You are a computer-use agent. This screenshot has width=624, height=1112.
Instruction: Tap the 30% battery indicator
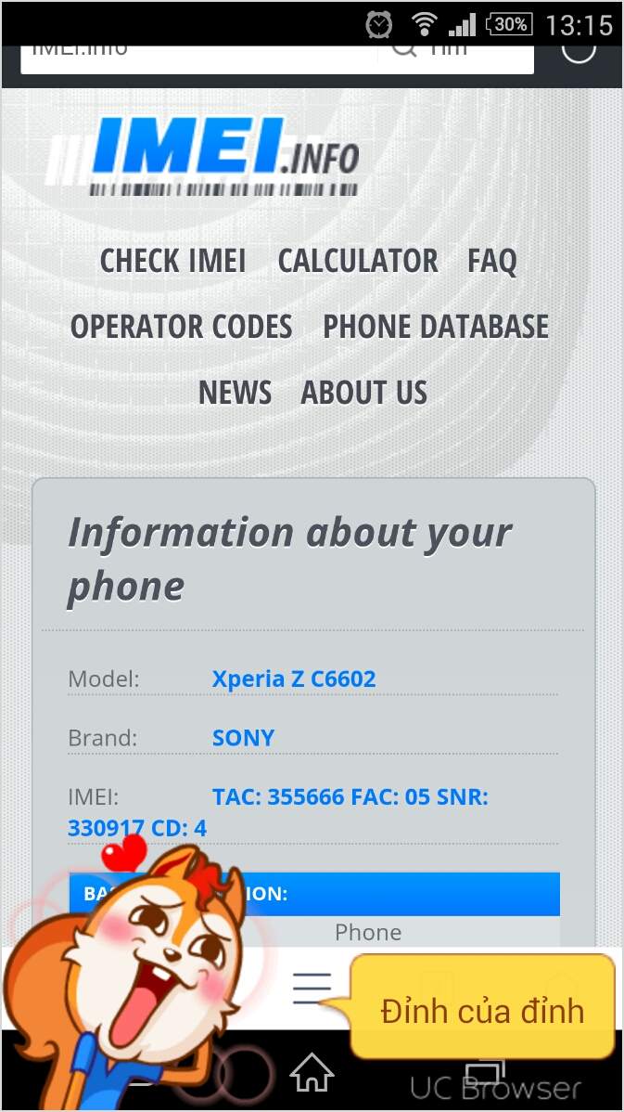point(509,25)
